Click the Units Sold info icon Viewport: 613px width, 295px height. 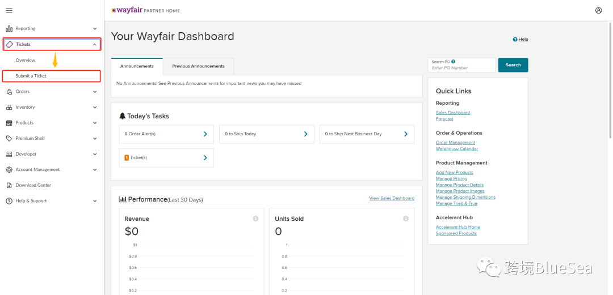(x=406, y=219)
